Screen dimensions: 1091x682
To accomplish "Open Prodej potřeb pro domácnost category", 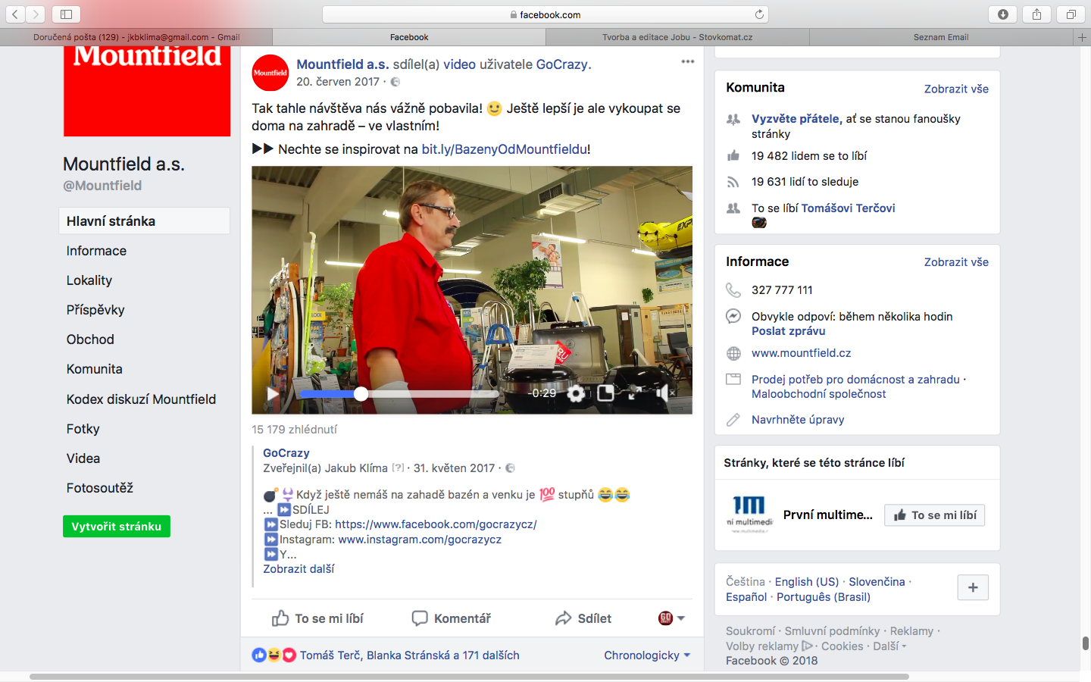I will pos(855,380).
